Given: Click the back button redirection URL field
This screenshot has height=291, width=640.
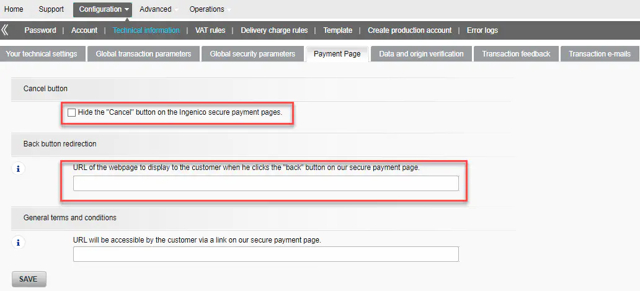Looking at the screenshot, I should 265,183.
